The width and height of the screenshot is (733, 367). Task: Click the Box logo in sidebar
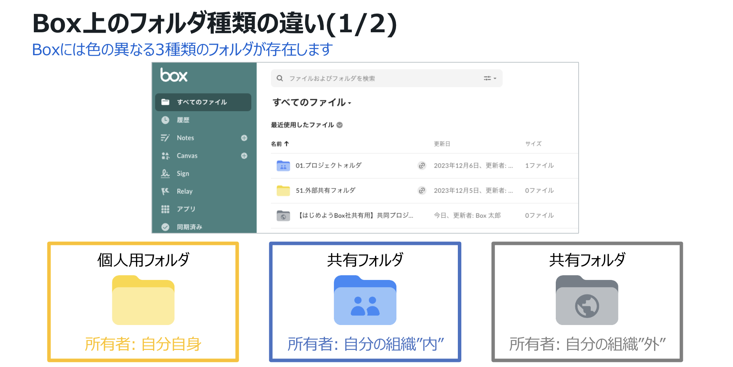pos(174,75)
